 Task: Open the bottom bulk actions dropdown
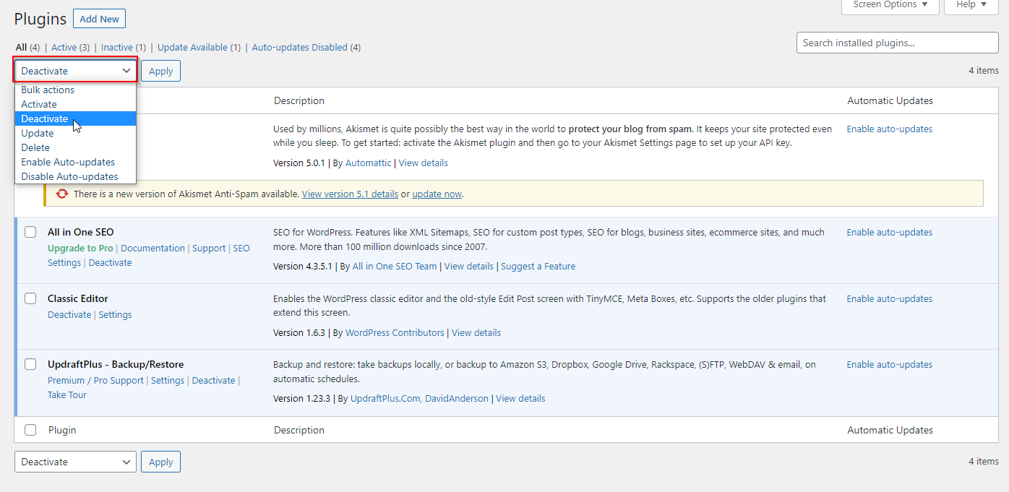pos(75,462)
